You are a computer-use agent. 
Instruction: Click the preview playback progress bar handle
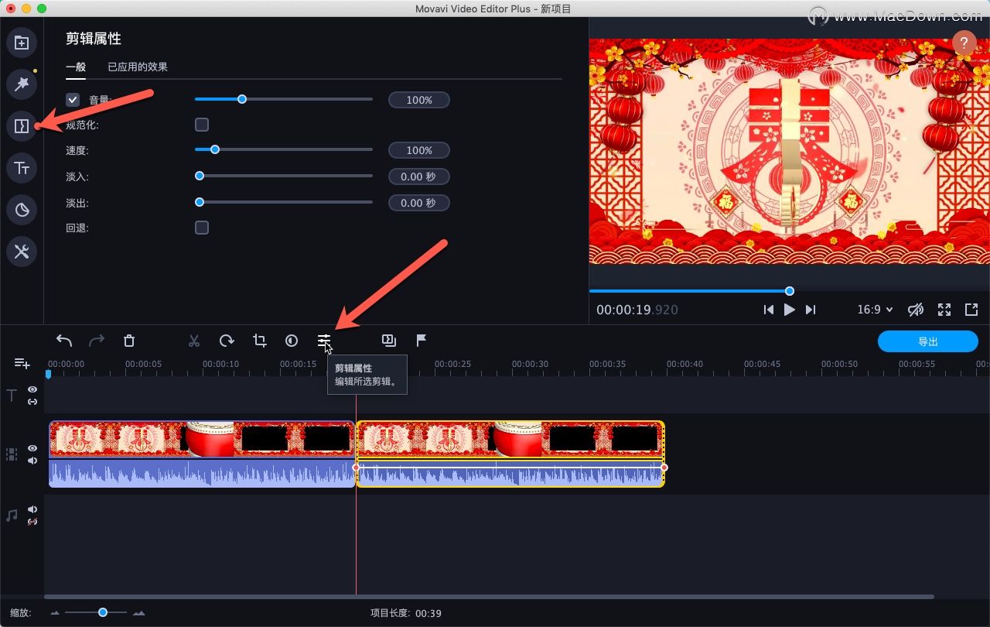pos(790,291)
